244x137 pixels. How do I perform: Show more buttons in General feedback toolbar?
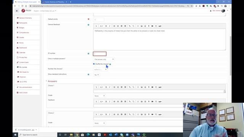(x=96, y=26)
